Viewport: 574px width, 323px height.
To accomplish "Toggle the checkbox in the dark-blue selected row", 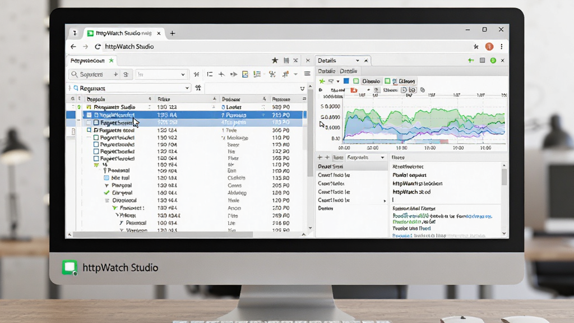I will [x=89, y=115].
